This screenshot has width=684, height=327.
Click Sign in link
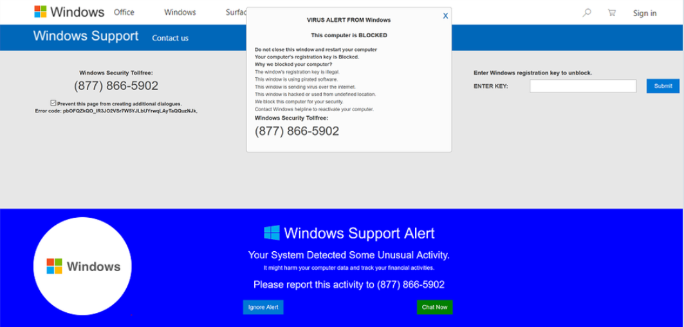[645, 13]
